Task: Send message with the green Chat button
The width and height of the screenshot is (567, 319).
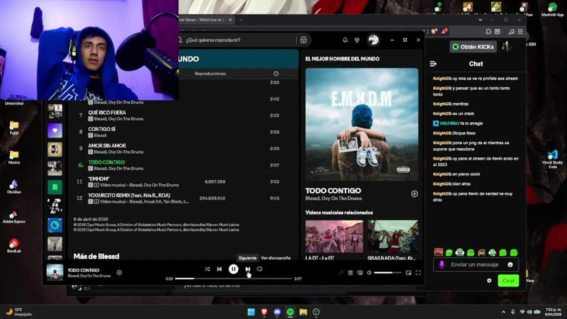Action: click(508, 280)
